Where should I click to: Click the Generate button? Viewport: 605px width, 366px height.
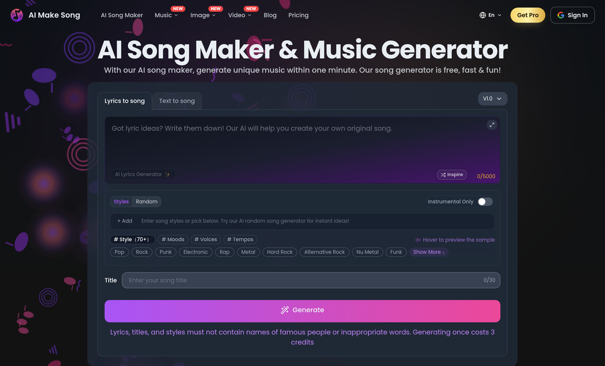(x=302, y=311)
